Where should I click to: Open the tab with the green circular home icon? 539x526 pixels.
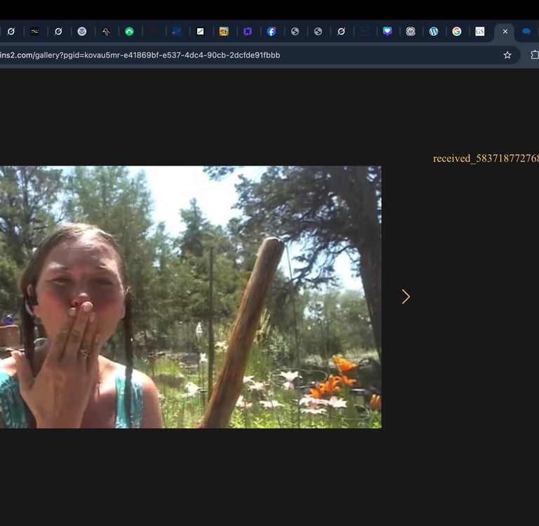point(129,32)
